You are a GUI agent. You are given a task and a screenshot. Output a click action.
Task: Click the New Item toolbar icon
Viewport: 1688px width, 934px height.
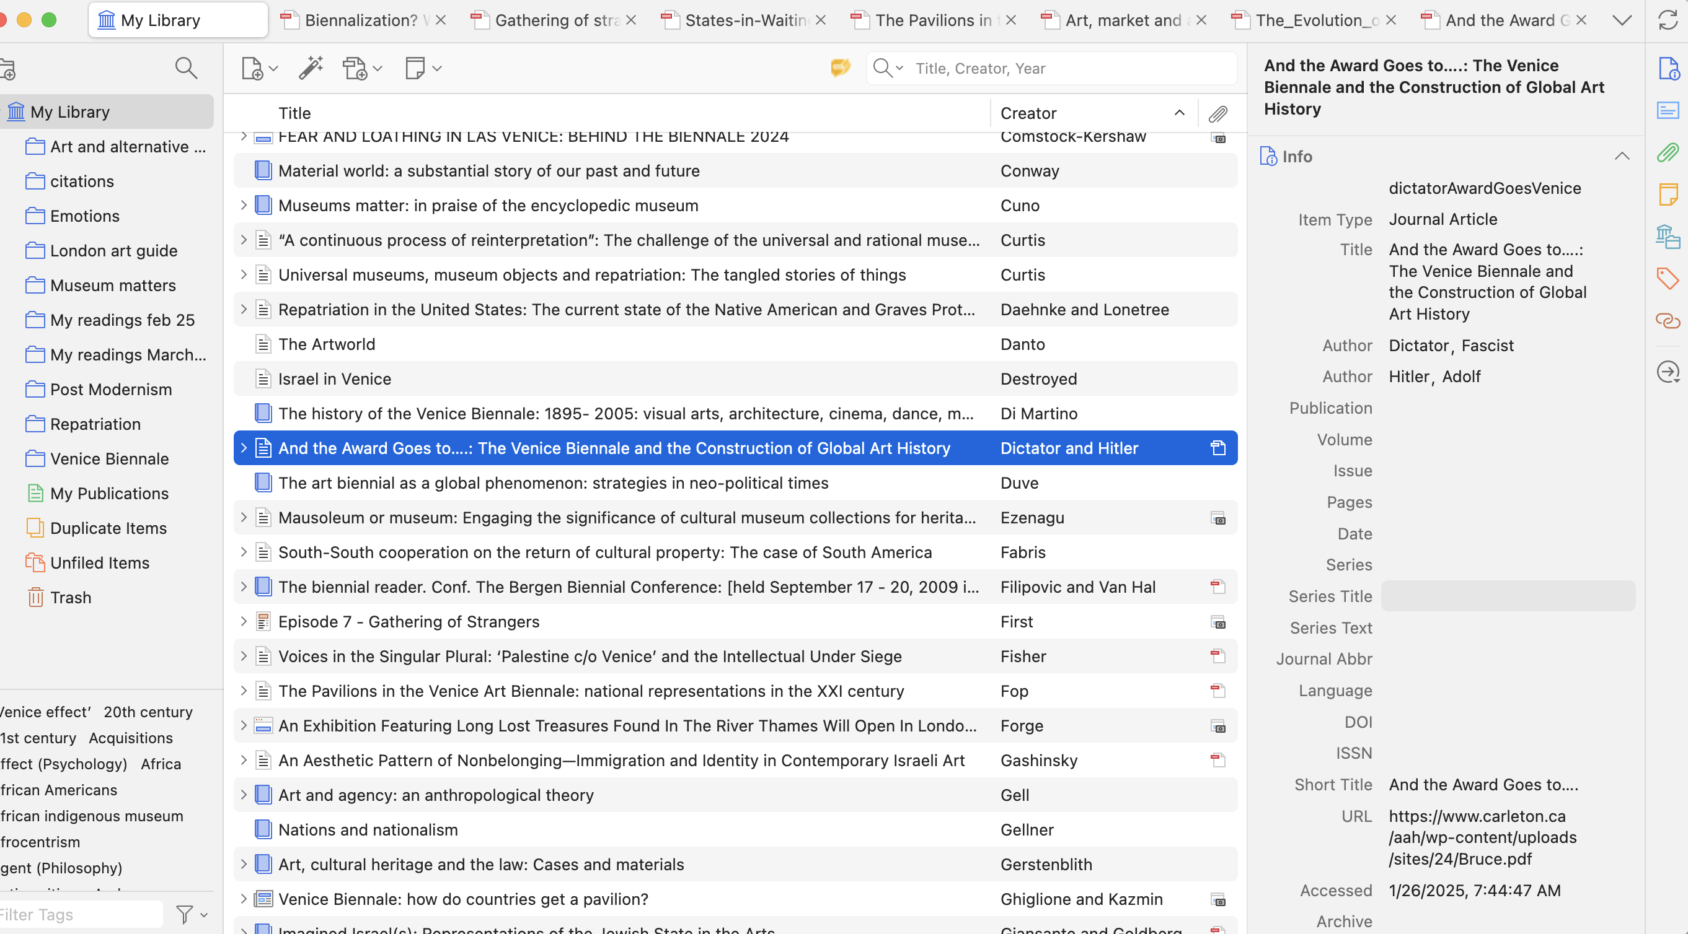[x=252, y=68]
